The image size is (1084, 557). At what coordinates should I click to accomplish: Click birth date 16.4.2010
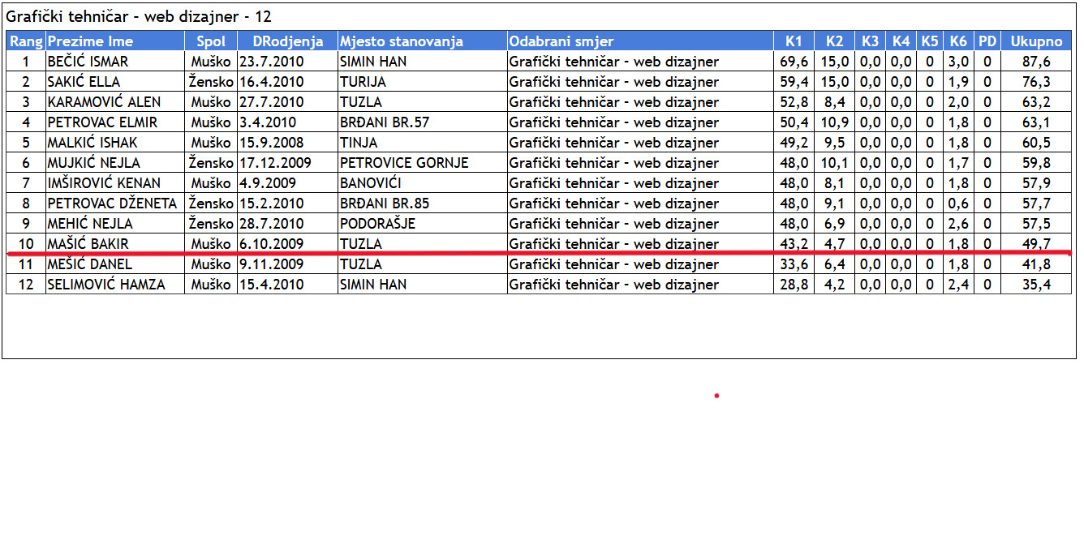pos(271,82)
